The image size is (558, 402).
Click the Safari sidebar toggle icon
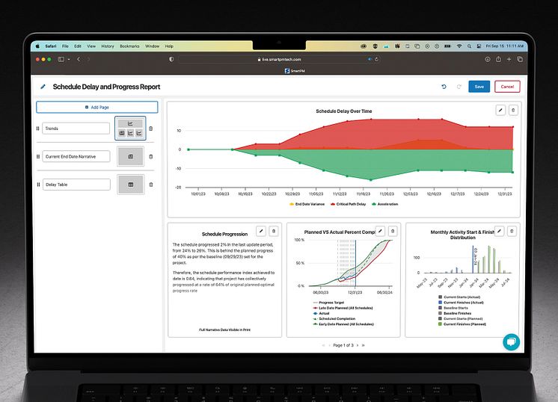(61, 59)
